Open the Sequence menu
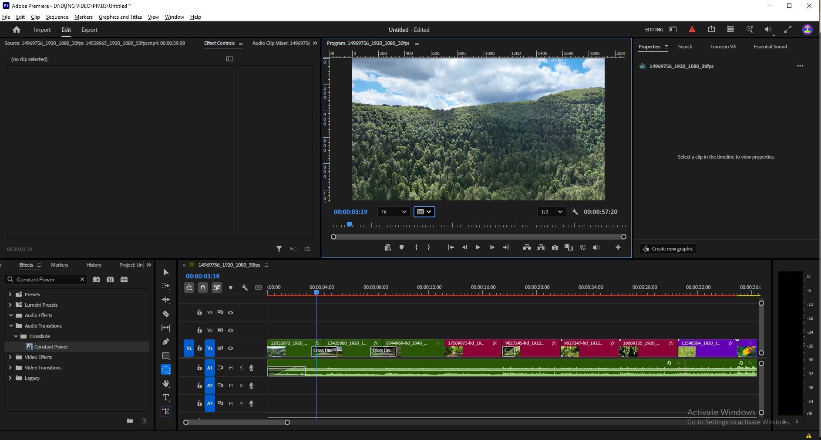Screen dimensions: 821x440 click(x=57, y=17)
